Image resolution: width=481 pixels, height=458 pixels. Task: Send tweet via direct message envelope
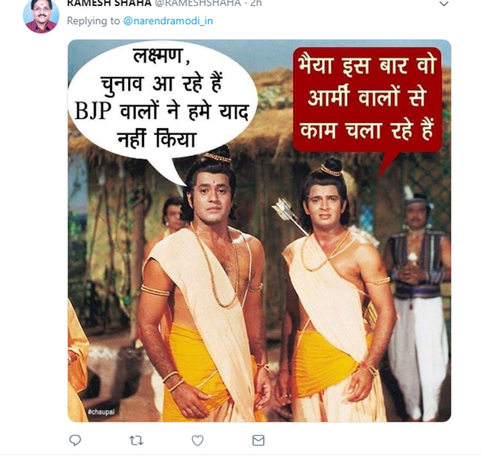tap(258, 440)
